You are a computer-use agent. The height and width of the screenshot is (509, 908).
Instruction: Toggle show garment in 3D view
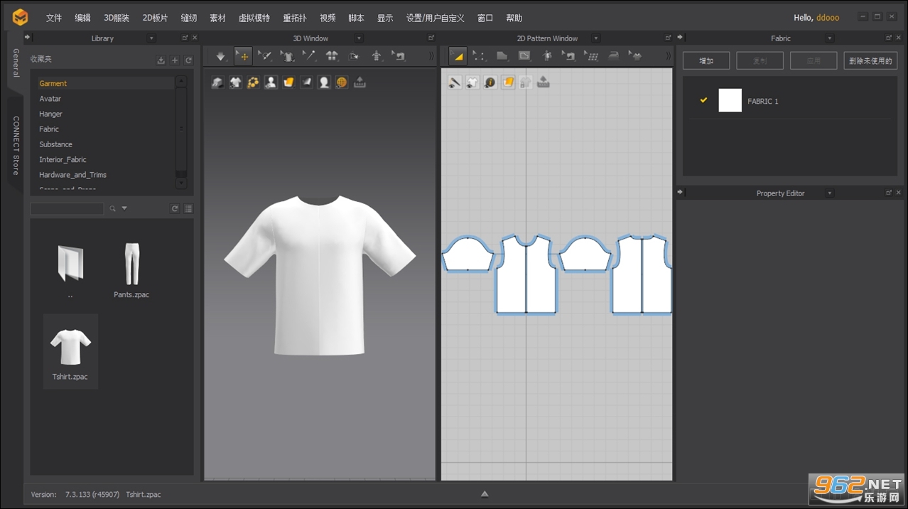pos(235,82)
